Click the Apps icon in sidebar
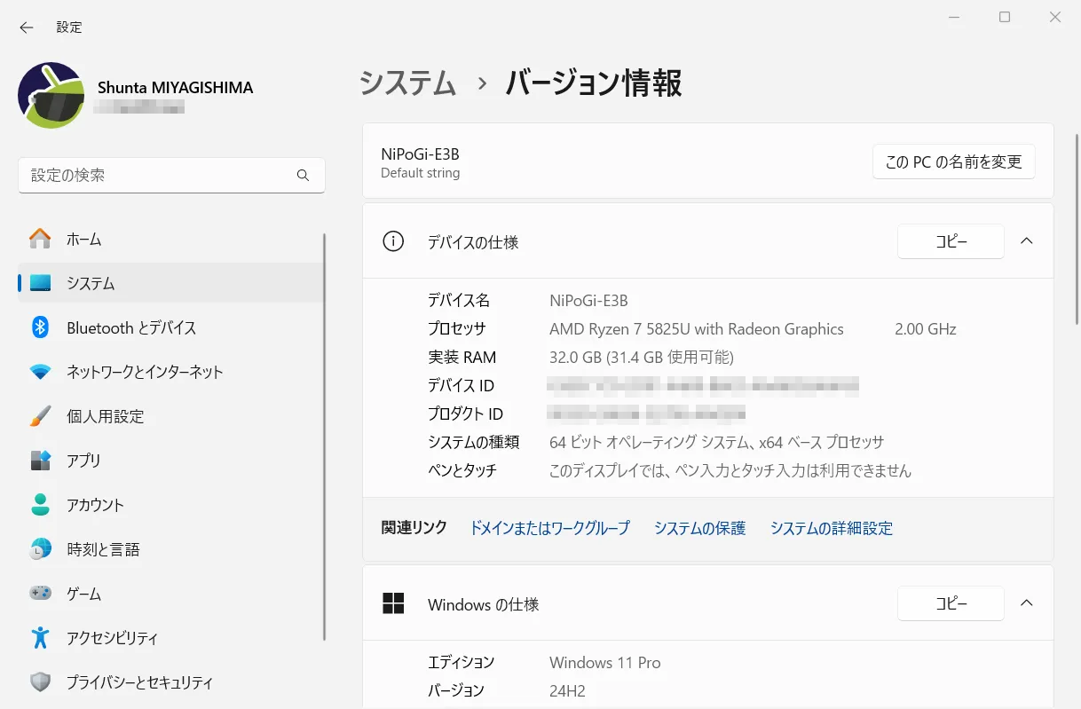The image size is (1081, 709). [40, 461]
